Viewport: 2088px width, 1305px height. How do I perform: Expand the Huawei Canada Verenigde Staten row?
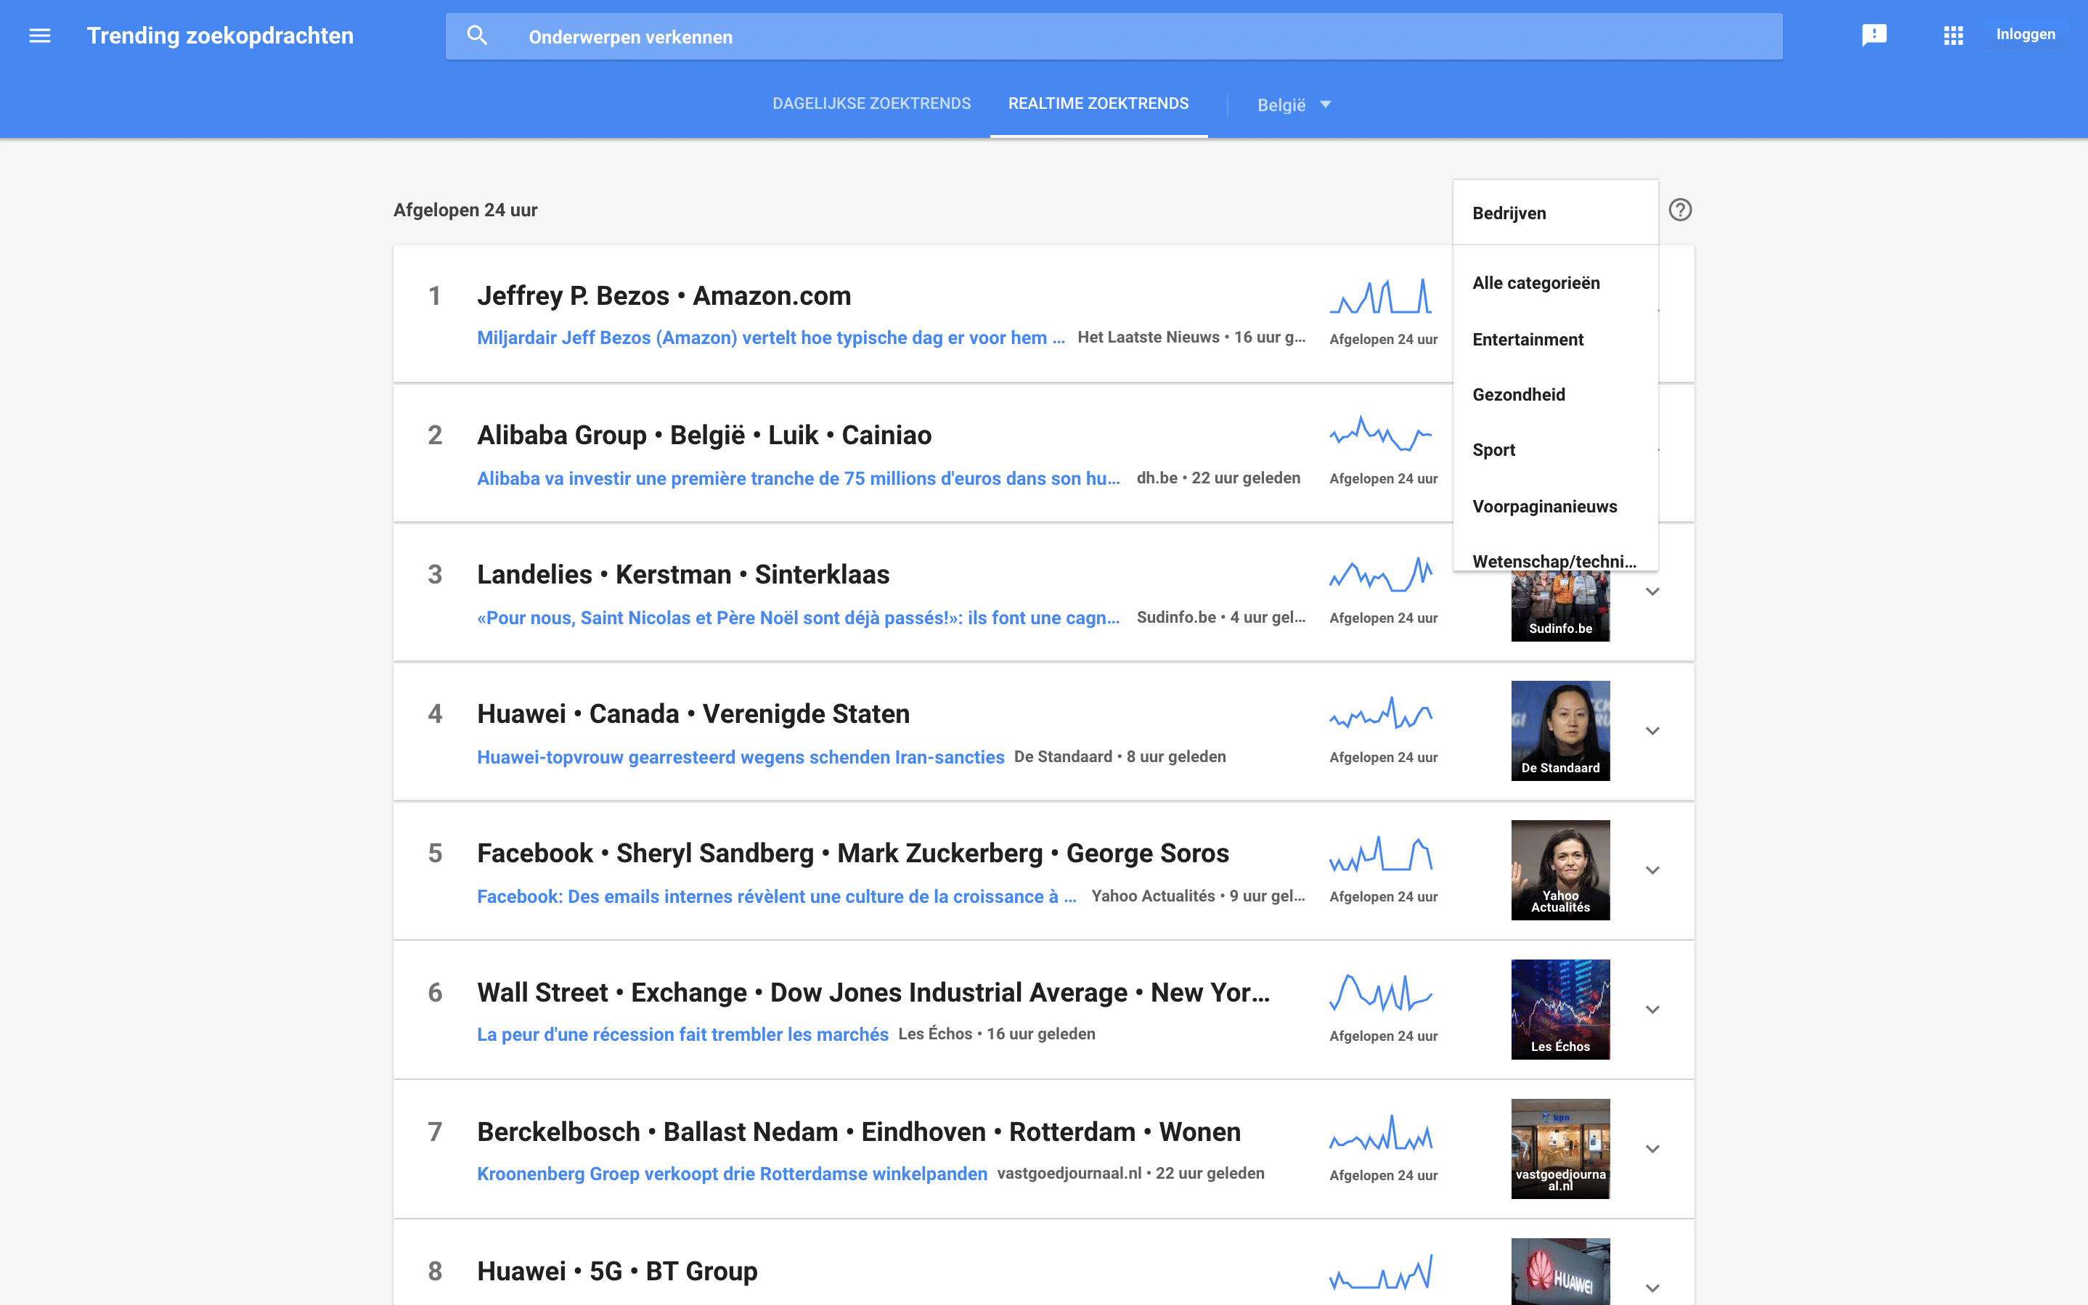[x=1652, y=731]
